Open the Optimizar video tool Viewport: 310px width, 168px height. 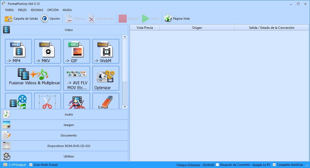(106, 78)
